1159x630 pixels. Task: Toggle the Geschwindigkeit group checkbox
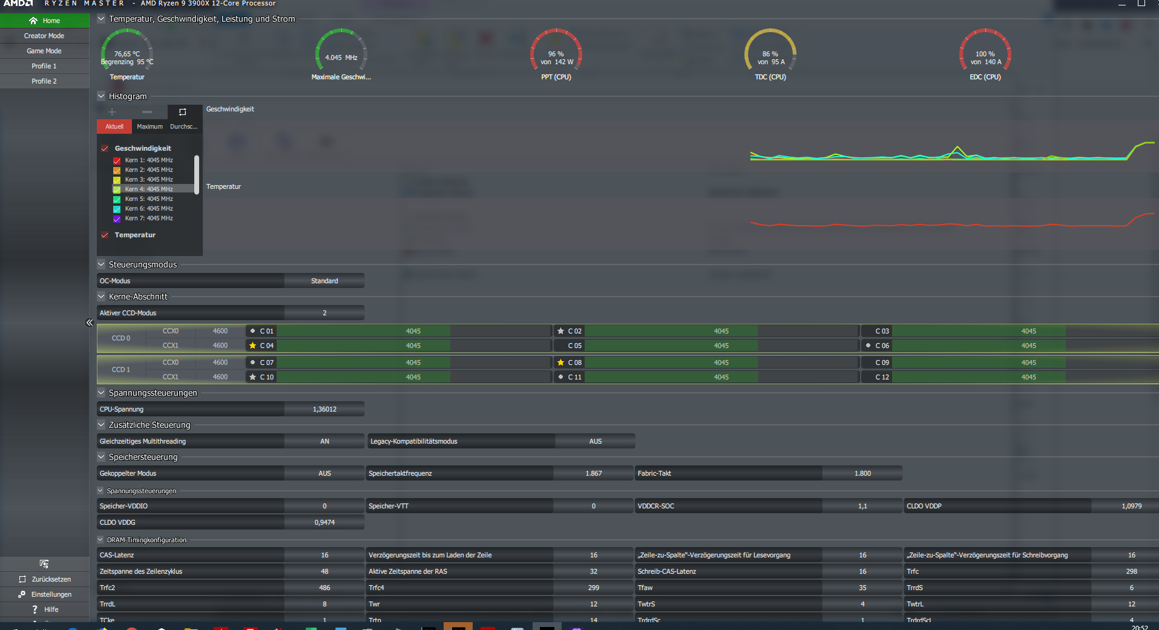(x=105, y=148)
